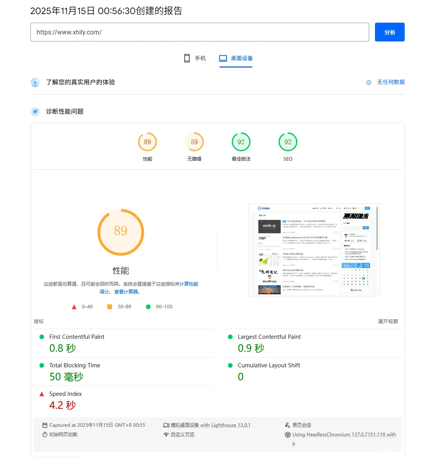The height and width of the screenshot is (458, 439).
Task: Click the 诊断性能问题 section icon
Action: pyautogui.click(x=35, y=112)
